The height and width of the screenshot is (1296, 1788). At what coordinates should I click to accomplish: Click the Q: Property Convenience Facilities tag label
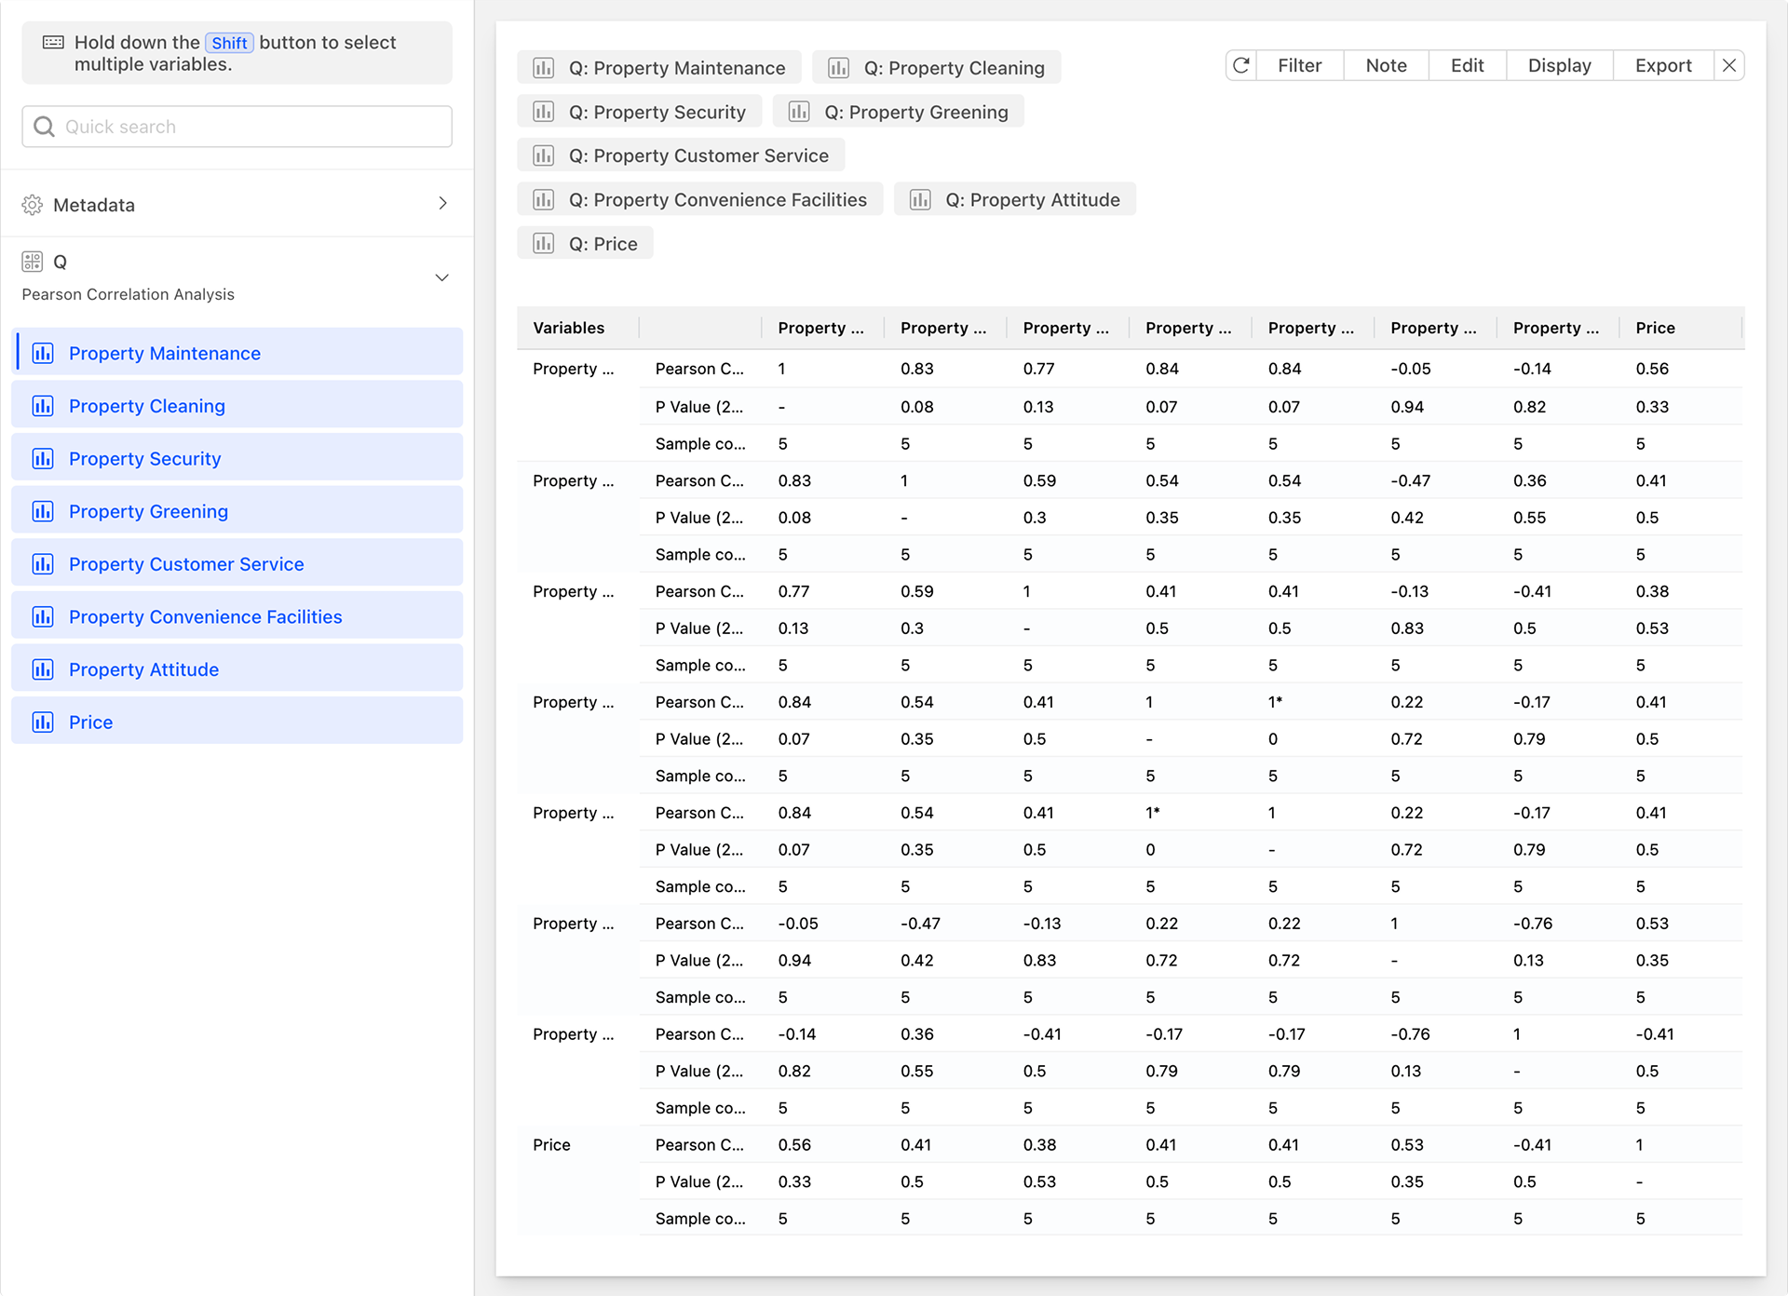point(718,199)
